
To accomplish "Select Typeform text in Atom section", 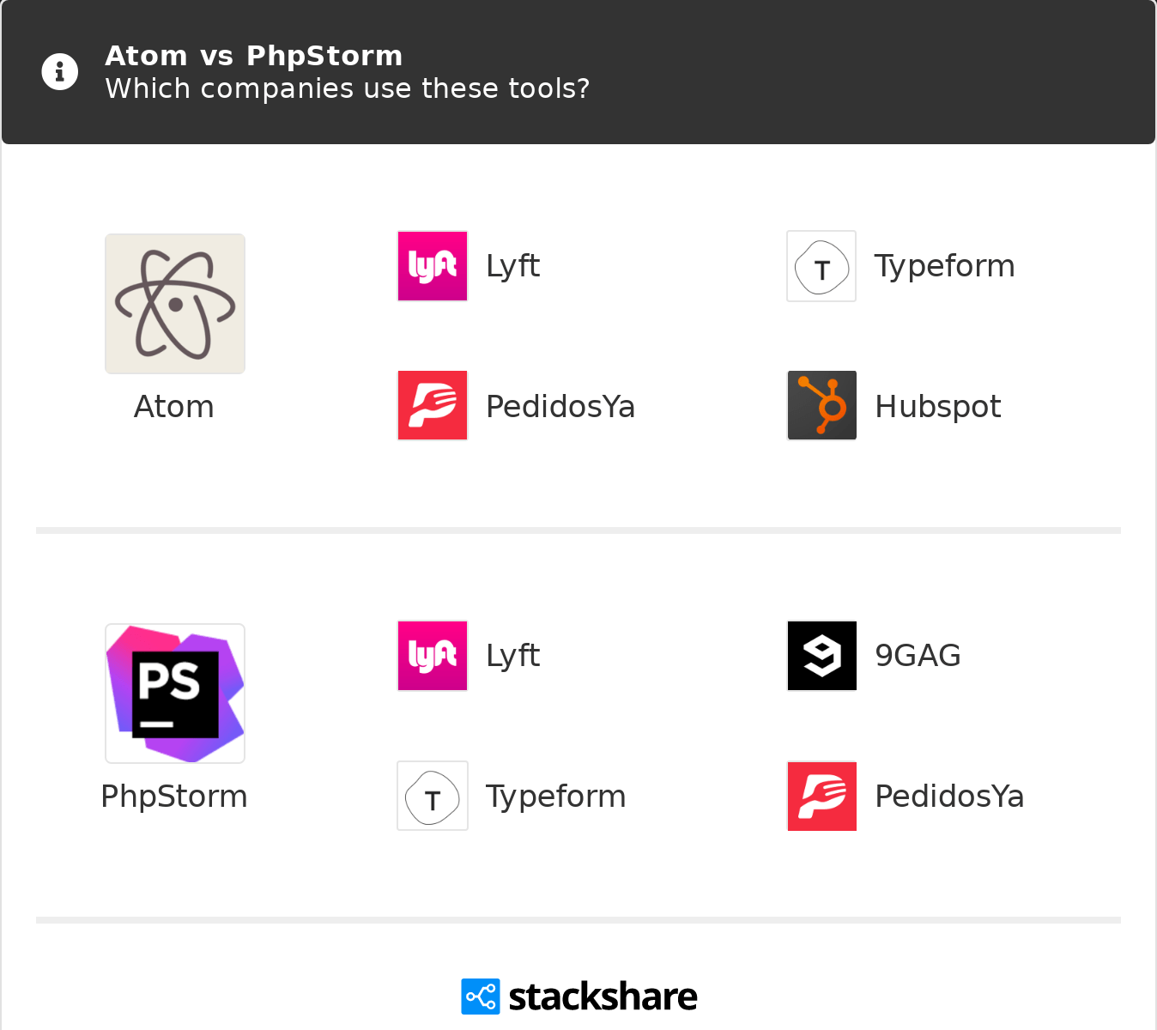I will click(944, 266).
